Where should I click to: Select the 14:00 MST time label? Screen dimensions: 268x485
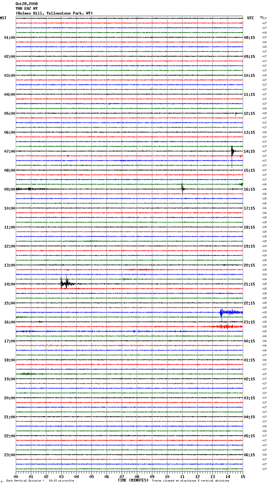[x=9, y=284]
